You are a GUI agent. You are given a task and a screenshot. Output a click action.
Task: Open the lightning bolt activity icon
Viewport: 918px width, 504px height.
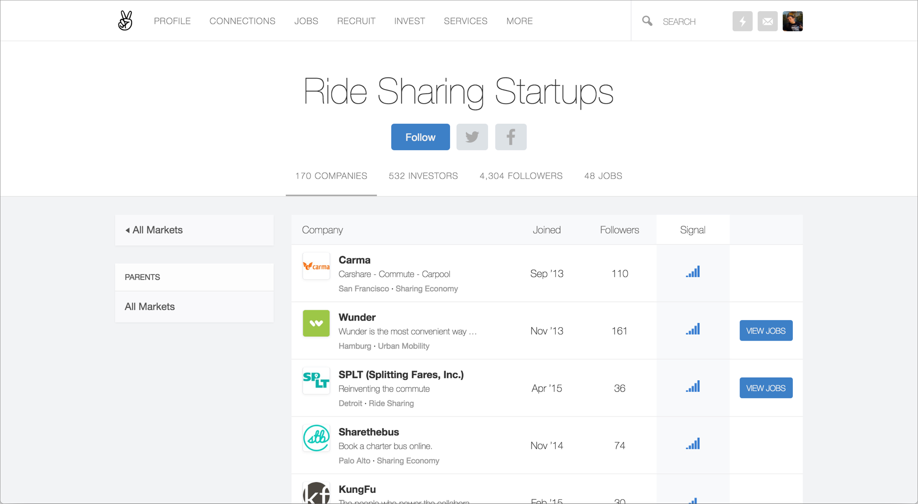(x=742, y=21)
